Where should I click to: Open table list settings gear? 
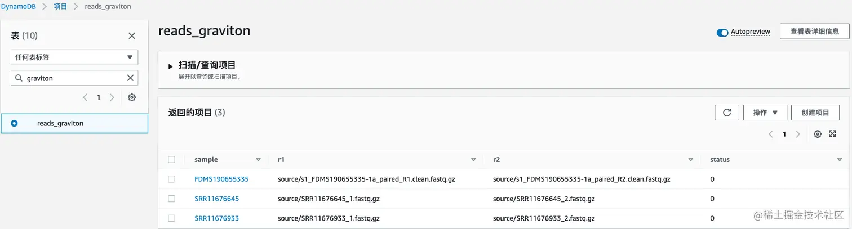pyautogui.click(x=132, y=97)
